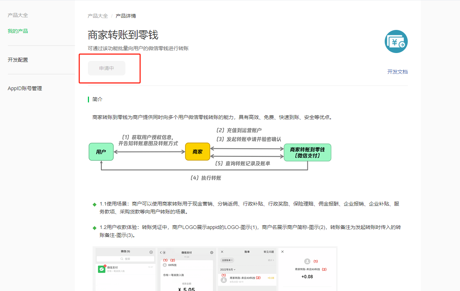The image size is (460, 291).
Task: Click the 1.2用户收款体验 bullet paragraph
Action: click(x=250, y=231)
